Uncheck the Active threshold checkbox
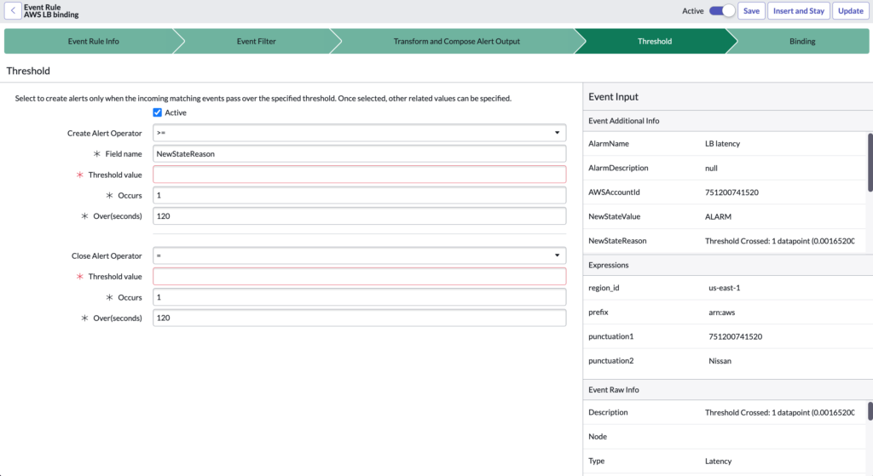Image resolution: width=873 pixels, height=476 pixels. (157, 112)
